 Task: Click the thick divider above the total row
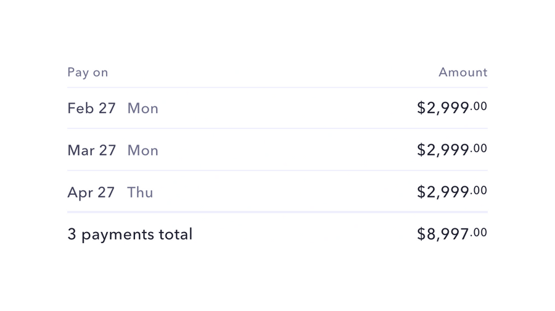tap(277, 212)
